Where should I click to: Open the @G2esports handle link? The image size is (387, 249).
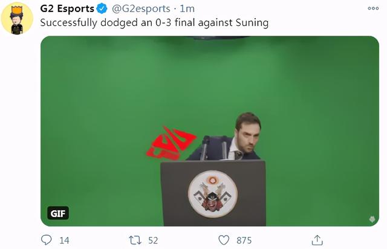pyautogui.click(x=141, y=9)
